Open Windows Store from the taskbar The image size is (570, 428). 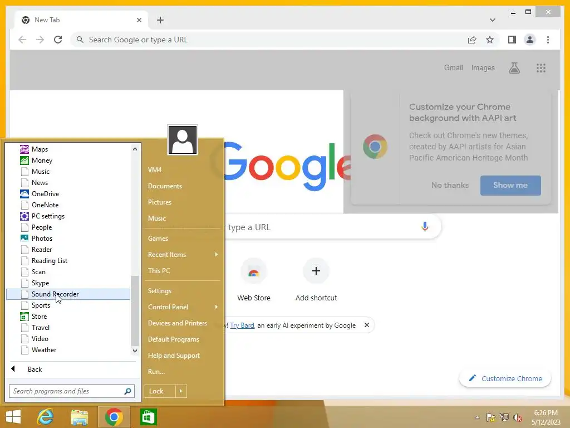coord(148,417)
